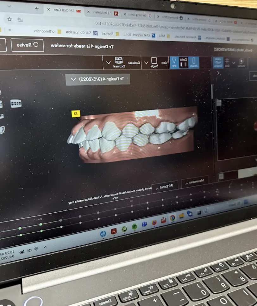Bookmark this page with the star icon
Screen dimensions: 257x306
pos(9,19)
